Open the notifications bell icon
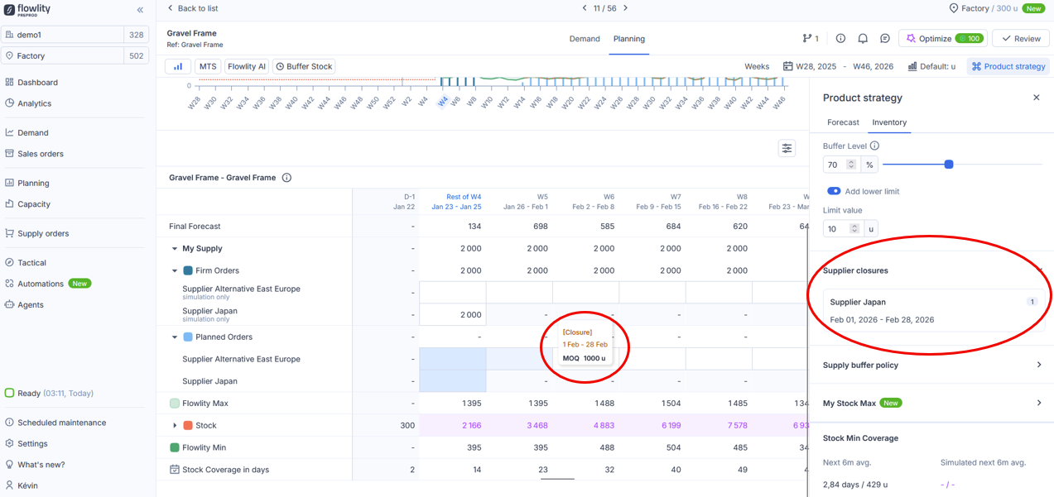 tap(863, 39)
